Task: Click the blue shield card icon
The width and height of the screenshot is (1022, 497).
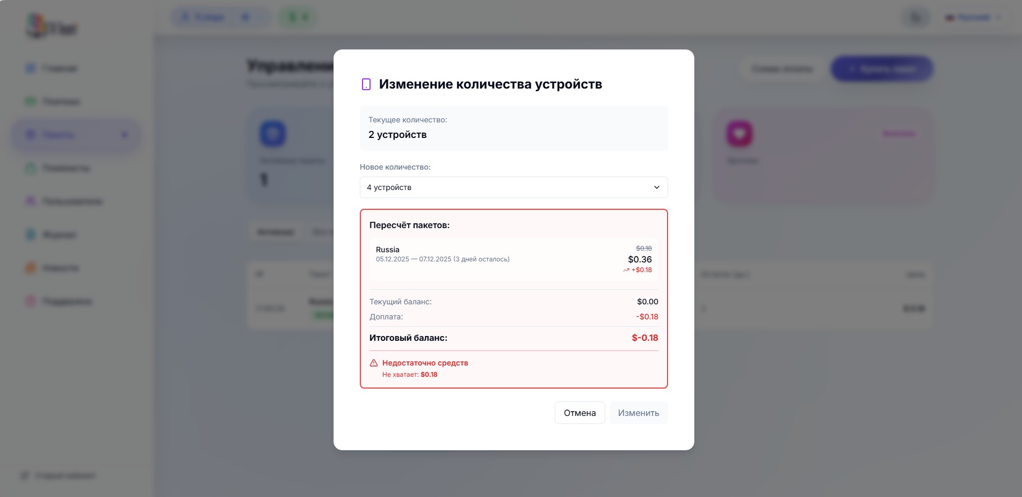Action: (273, 134)
